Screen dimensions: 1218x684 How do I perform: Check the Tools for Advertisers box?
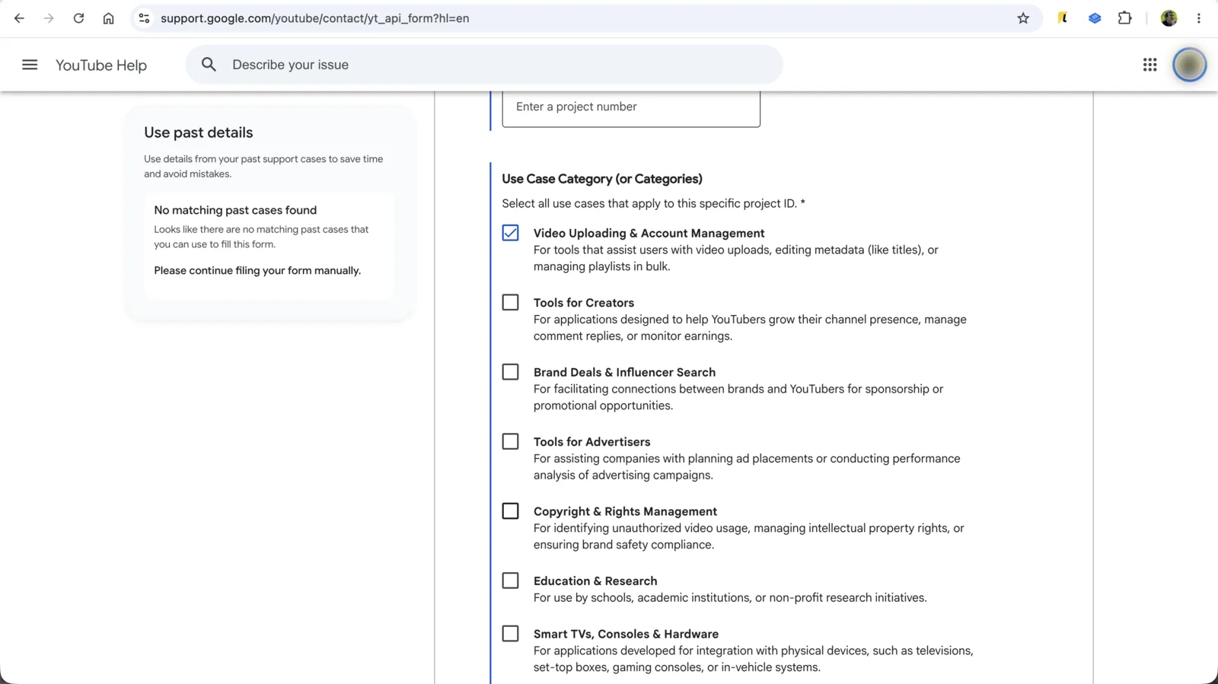[x=510, y=442]
